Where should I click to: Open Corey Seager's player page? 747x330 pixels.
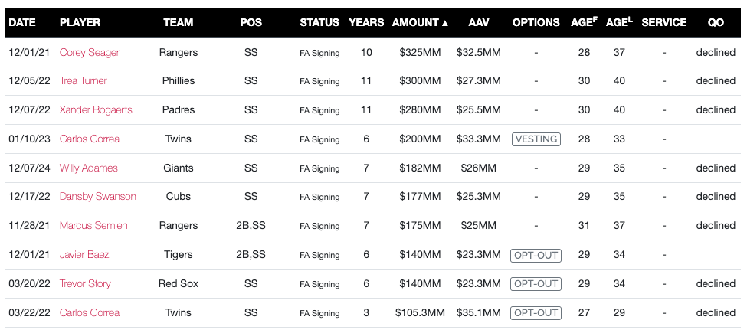point(90,52)
